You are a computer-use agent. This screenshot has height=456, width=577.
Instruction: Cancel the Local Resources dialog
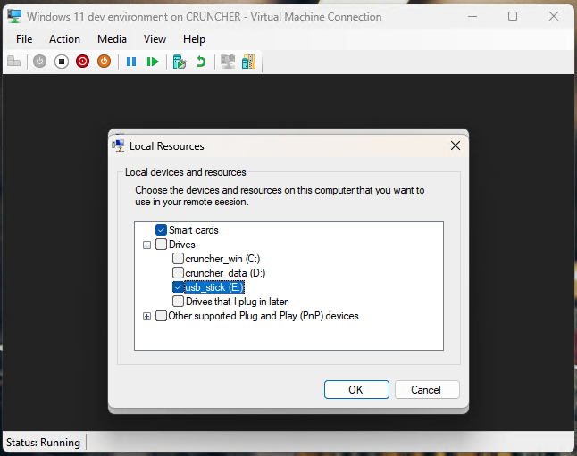tap(426, 389)
